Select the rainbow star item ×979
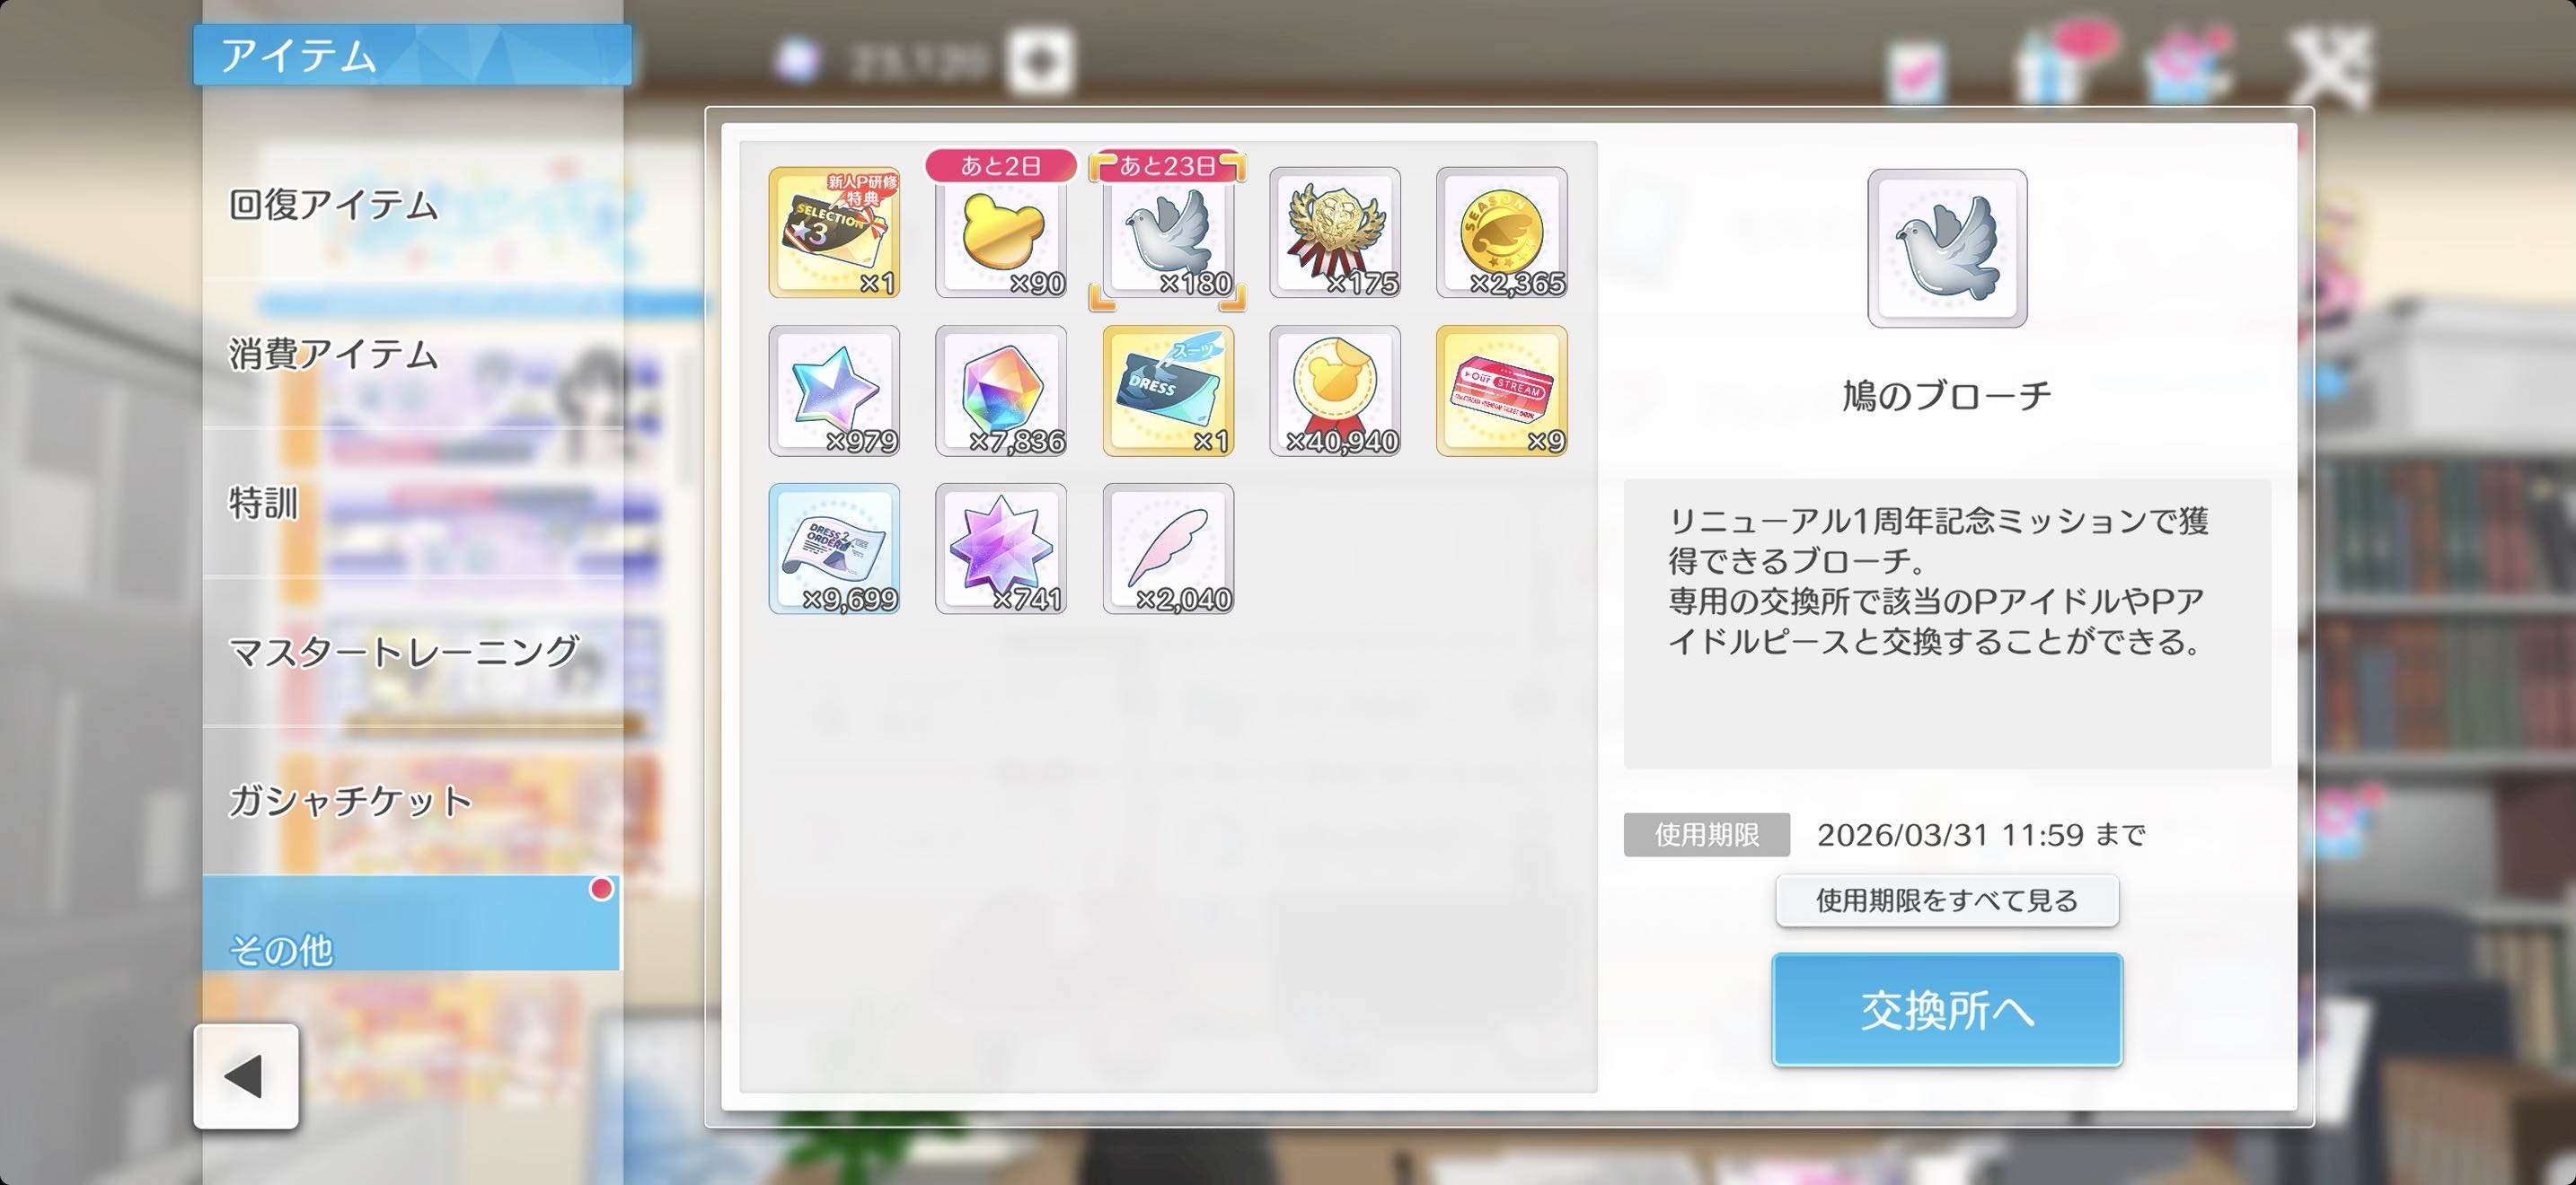 point(834,391)
